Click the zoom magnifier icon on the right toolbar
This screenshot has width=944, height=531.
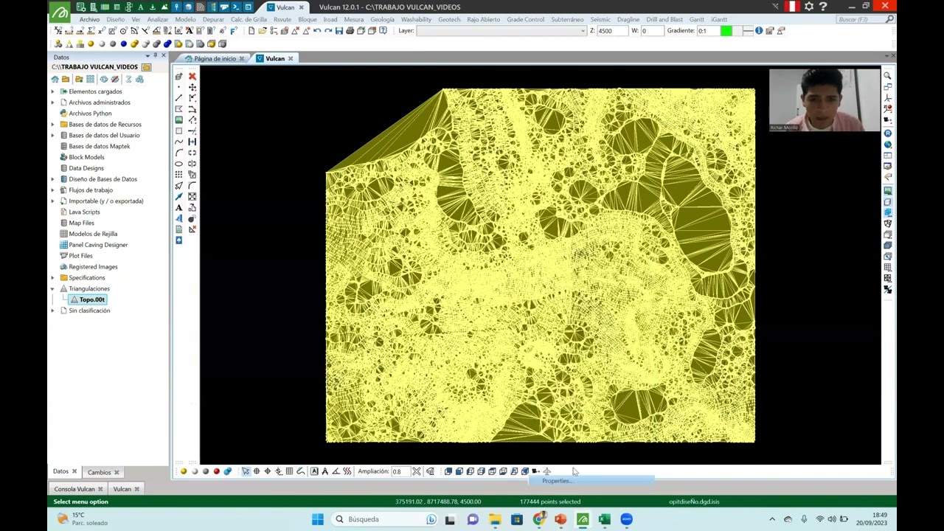[887, 76]
